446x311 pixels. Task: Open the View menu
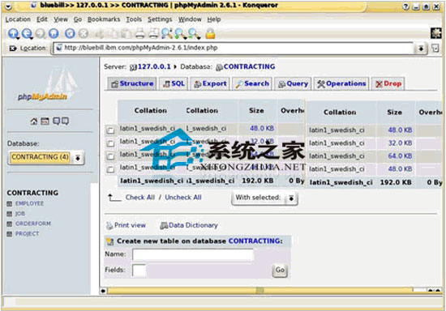(61, 19)
